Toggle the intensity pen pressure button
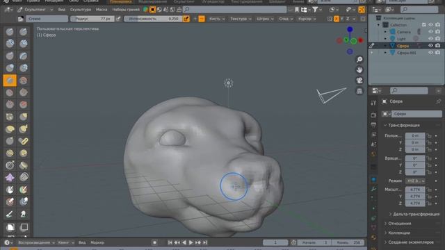Screen dimensions: 445x250 click(186, 19)
